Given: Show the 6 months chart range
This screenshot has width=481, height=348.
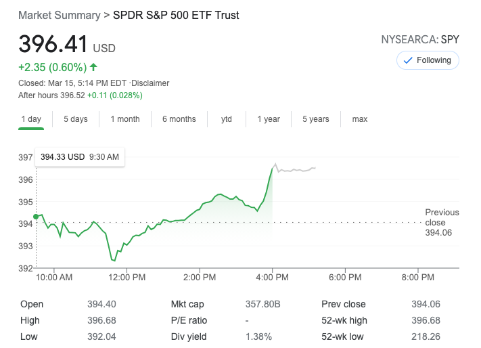Looking at the screenshot, I should click(x=179, y=119).
